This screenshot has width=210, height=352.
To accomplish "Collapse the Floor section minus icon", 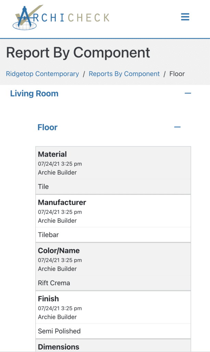I will click(x=177, y=127).
